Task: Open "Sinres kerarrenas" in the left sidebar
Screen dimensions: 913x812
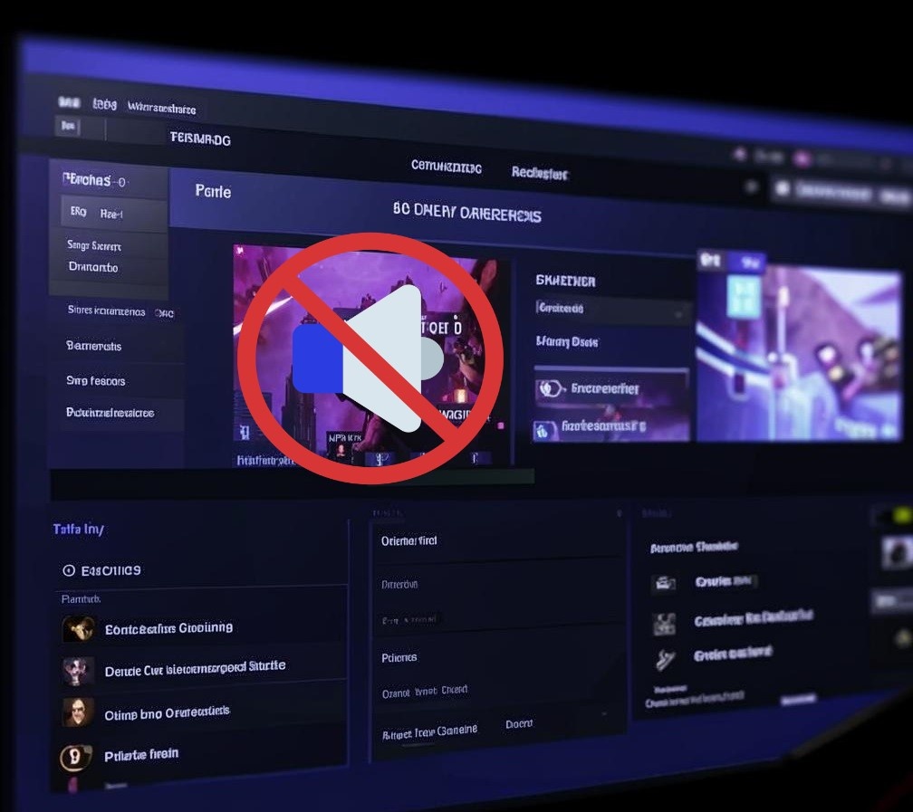Action: (107, 310)
